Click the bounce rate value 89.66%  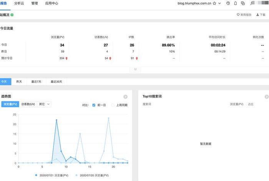pos(168,45)
